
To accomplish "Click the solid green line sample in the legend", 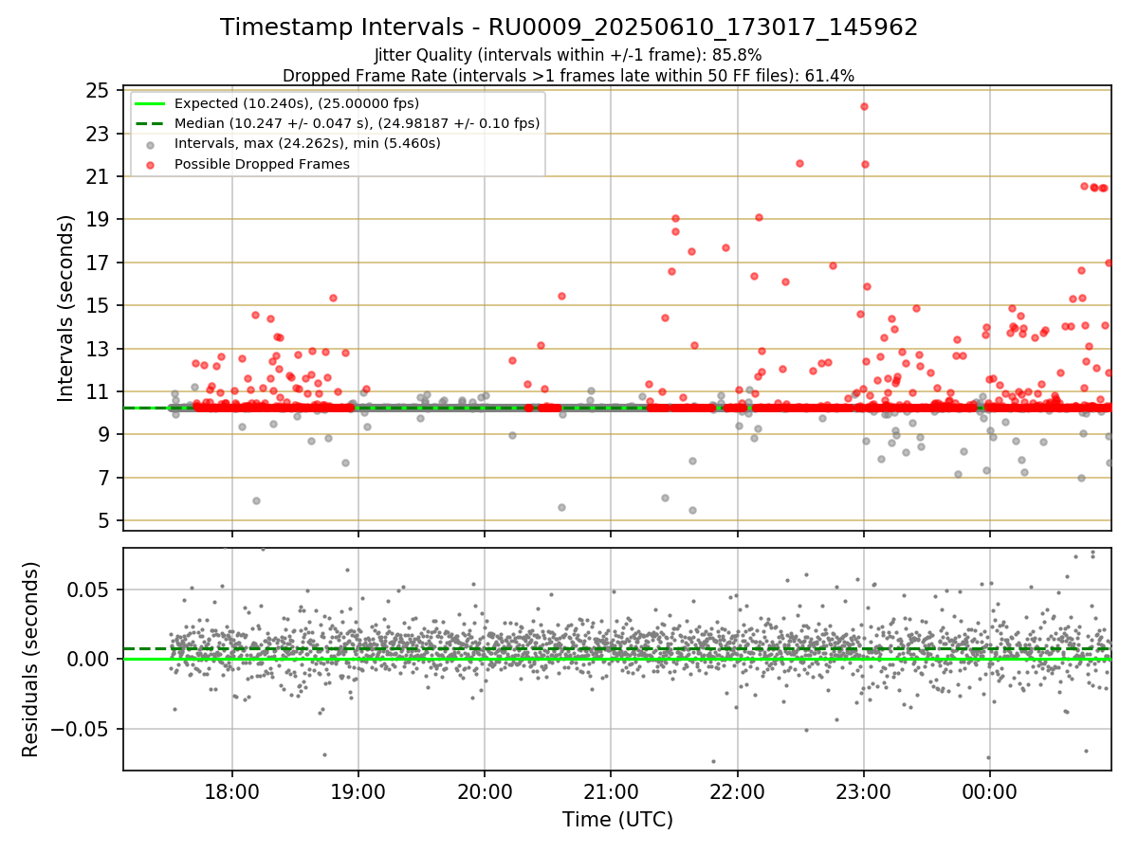I will tap(151, 103).
